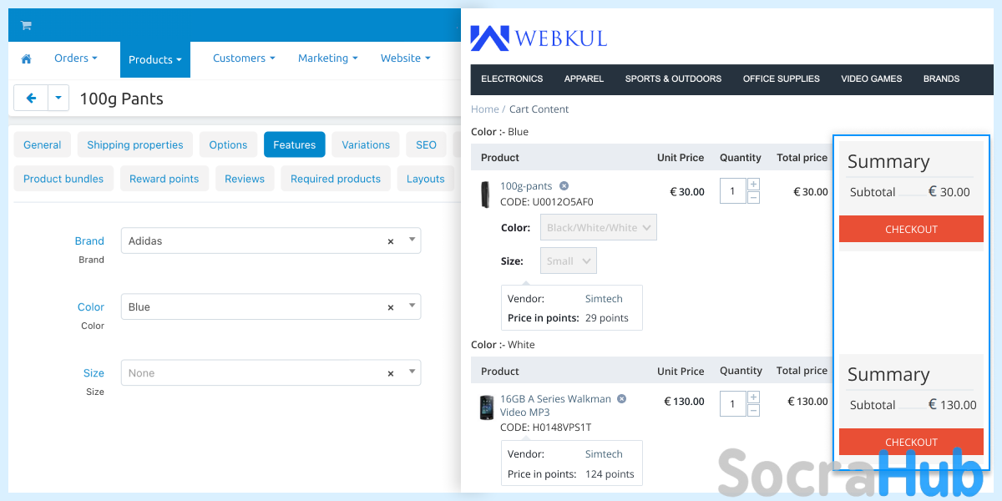Open Simtech vendor link for Walkman
The image size is (1002, 501).
(x=604, y=454)
